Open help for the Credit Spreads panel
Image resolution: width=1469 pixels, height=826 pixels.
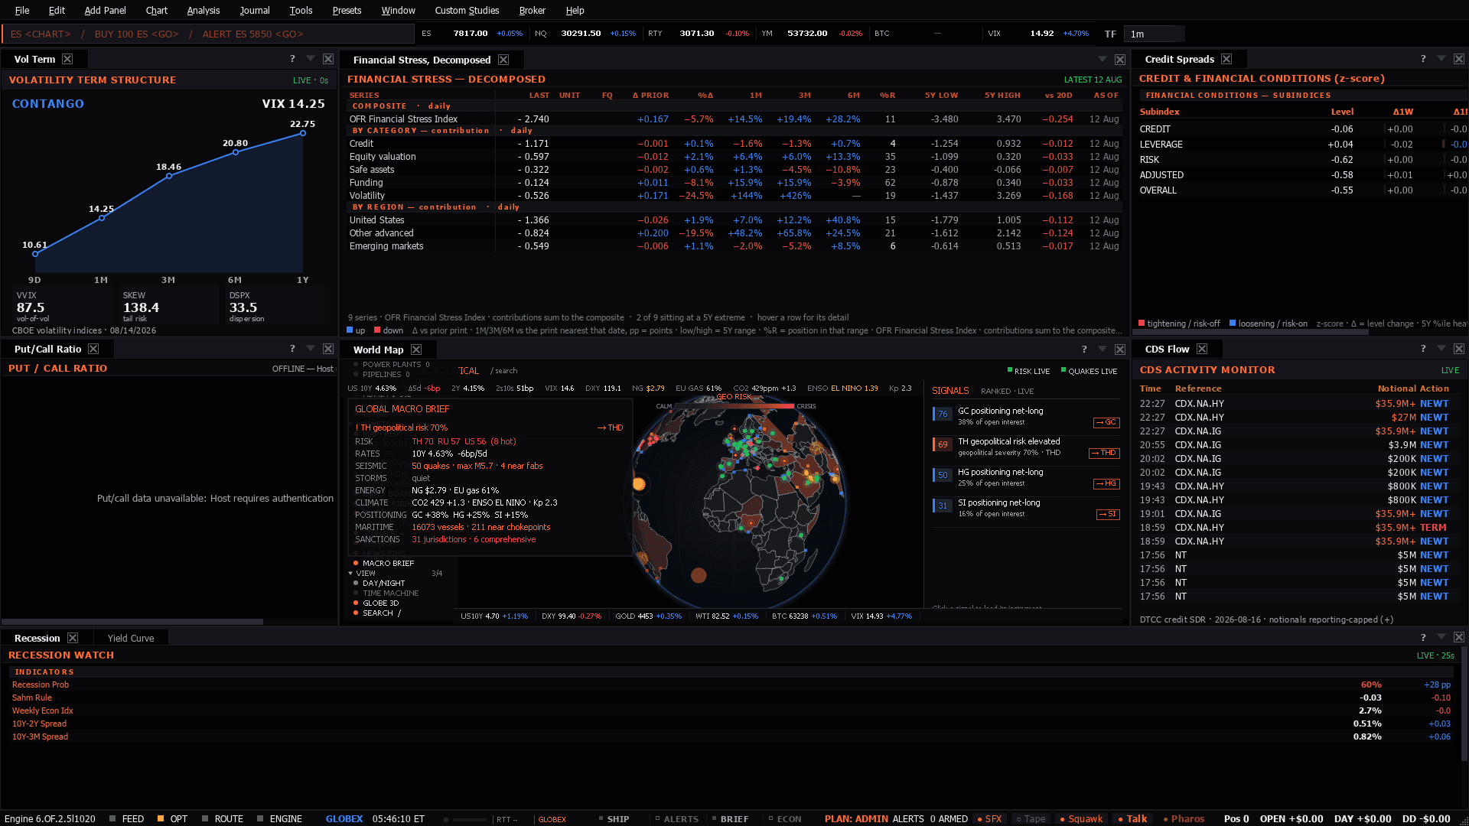(x=1423, y=59)
